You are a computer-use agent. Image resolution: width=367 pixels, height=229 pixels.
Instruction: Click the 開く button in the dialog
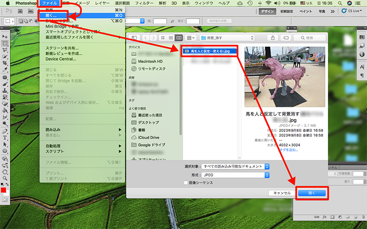[312, 193]
